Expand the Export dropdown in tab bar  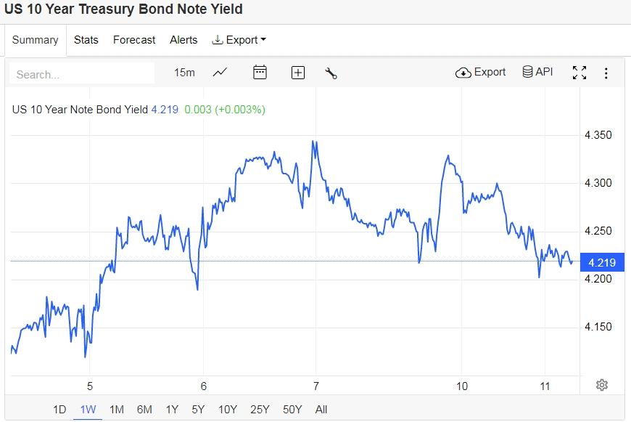239,40
